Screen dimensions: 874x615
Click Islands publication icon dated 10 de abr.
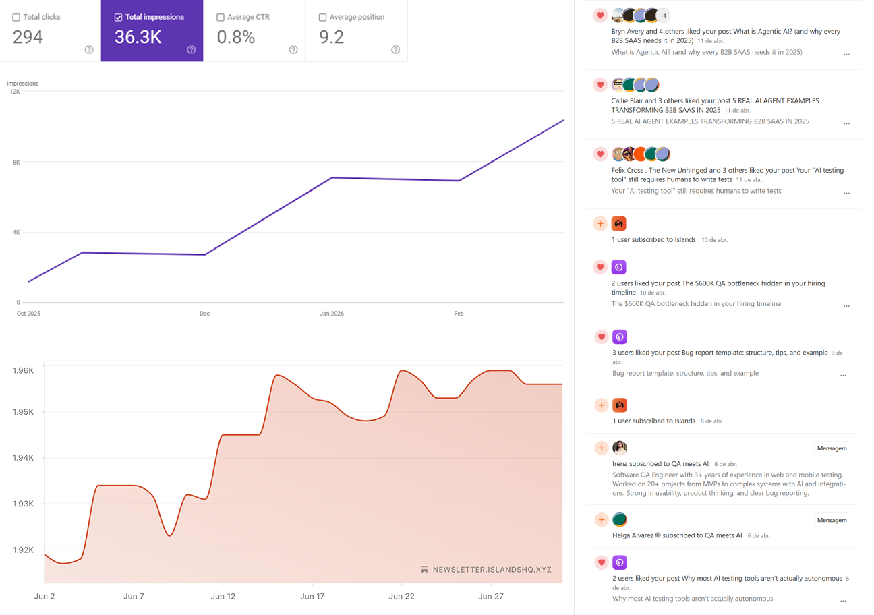pos(619,223)
